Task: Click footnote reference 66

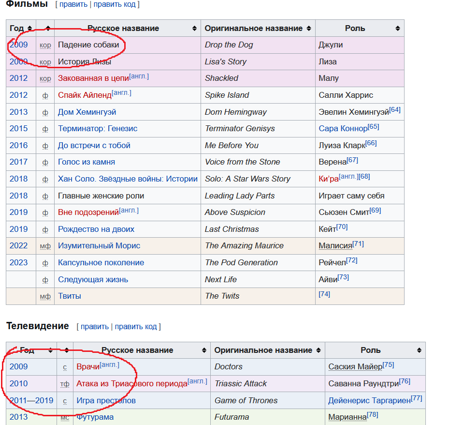Action: [x=371, y=143]
